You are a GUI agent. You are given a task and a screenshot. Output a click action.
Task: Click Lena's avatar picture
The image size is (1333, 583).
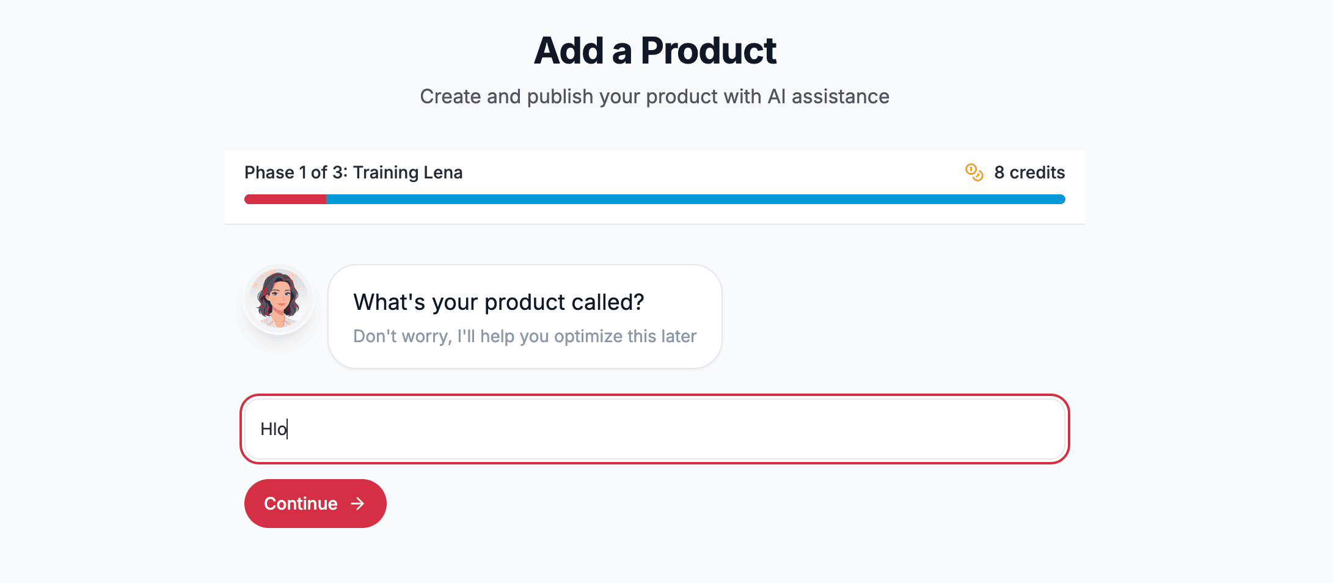[x=279, y=300]
